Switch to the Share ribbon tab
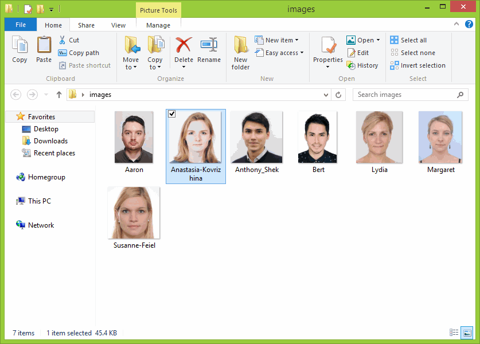The height and width of the screenshot is (344, 480). point(86,25)
